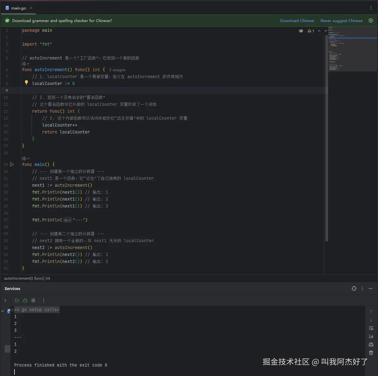The image size is (378, 376).
Task: Toggle the crossed-eye inspection highlighting icon
Action: coord(301,31)
